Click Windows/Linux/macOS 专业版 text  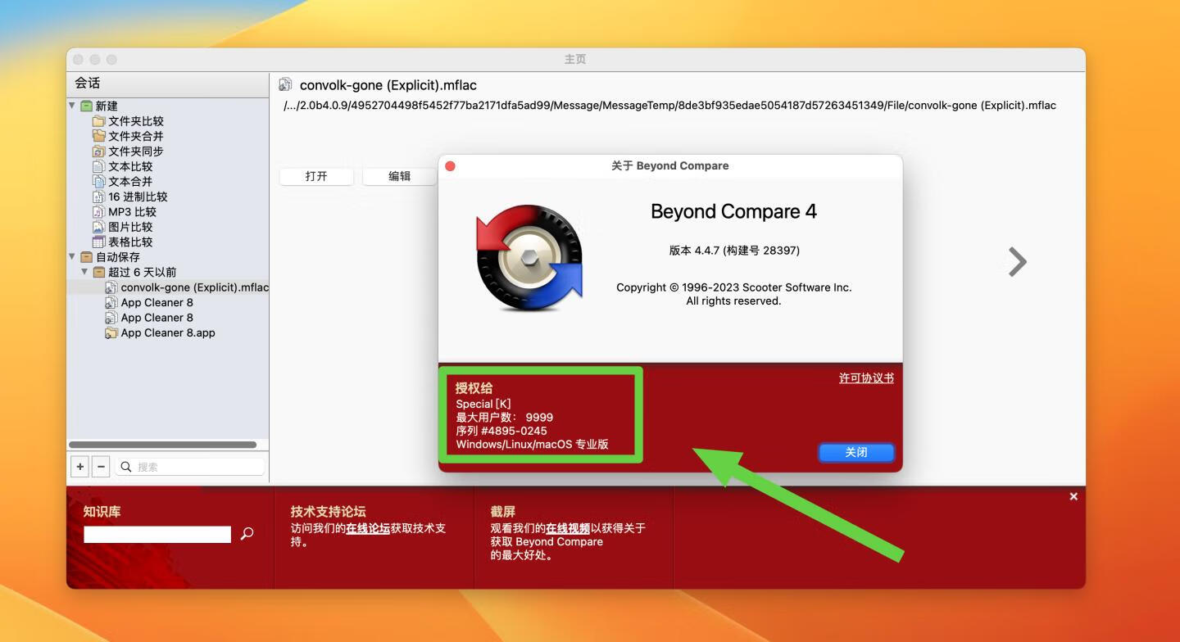[x=533, y=445]
